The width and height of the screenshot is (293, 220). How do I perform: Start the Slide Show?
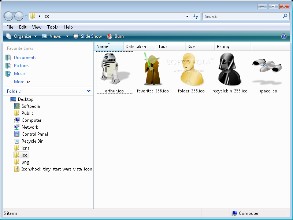pyautogui.click(x=88, y=36)
